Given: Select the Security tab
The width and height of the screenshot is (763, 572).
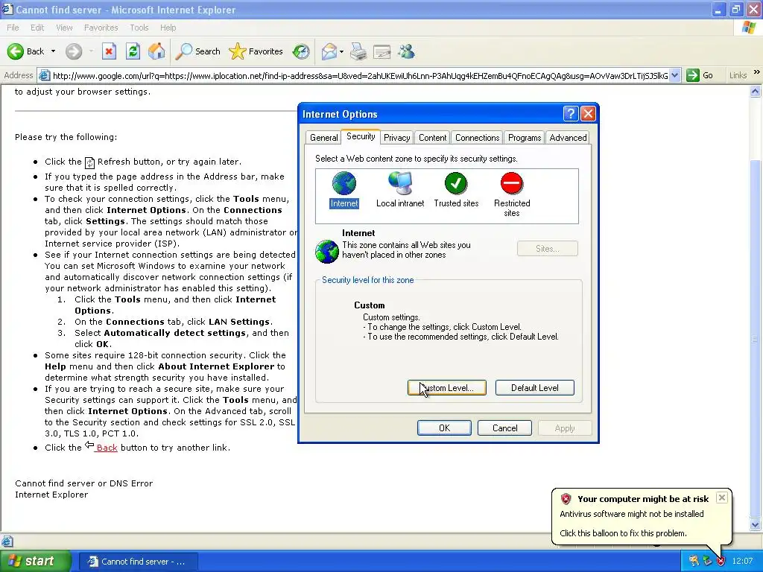Looking at the screenshot, I should click(x=361, y=137).
